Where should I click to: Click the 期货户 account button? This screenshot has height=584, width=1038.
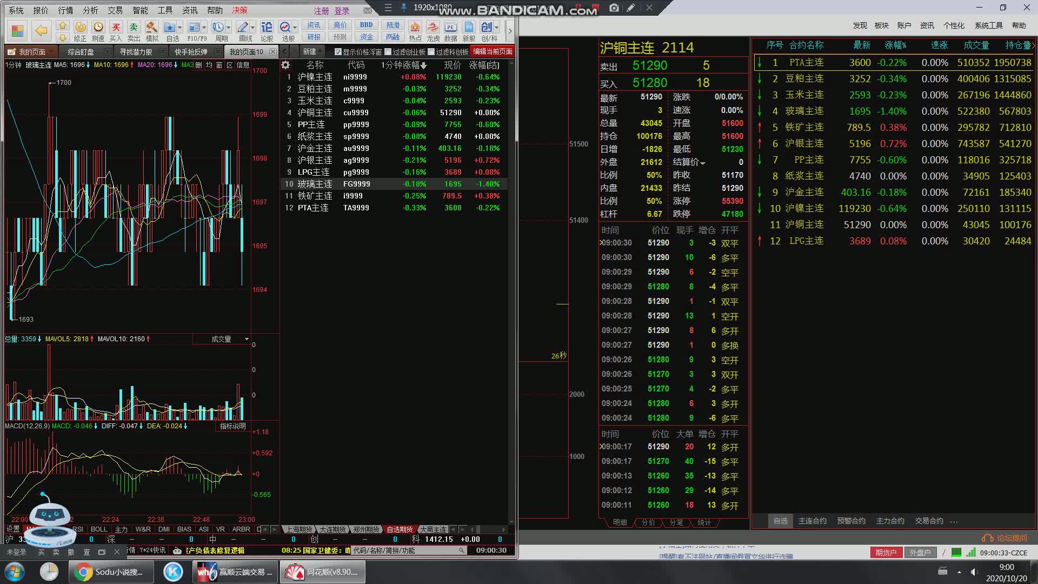[886, 553]
